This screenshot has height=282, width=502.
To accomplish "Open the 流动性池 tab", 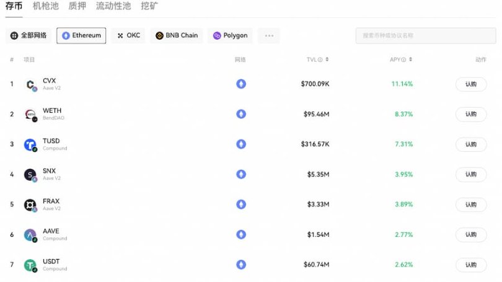I will (113, 6).
